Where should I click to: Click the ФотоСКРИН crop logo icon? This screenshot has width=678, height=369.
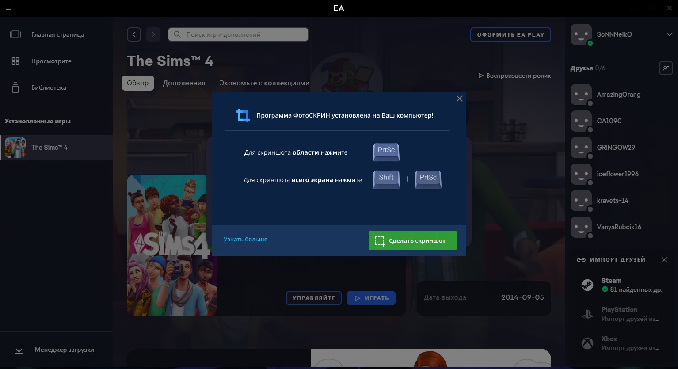(243, 115)
